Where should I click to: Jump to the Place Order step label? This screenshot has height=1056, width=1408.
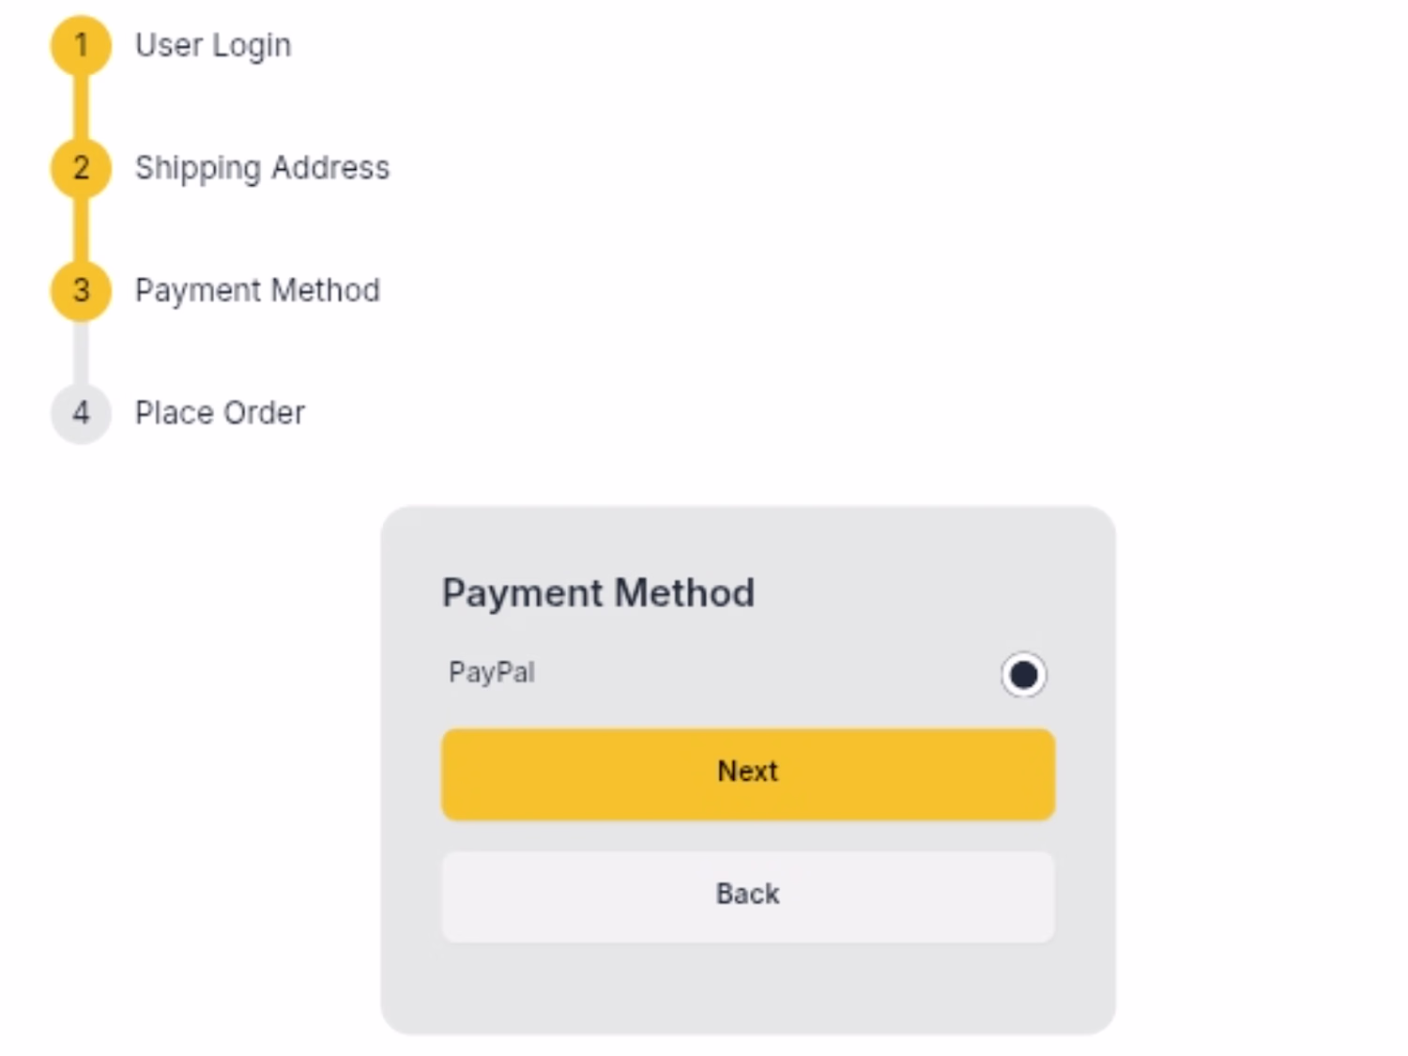point(220,413)
